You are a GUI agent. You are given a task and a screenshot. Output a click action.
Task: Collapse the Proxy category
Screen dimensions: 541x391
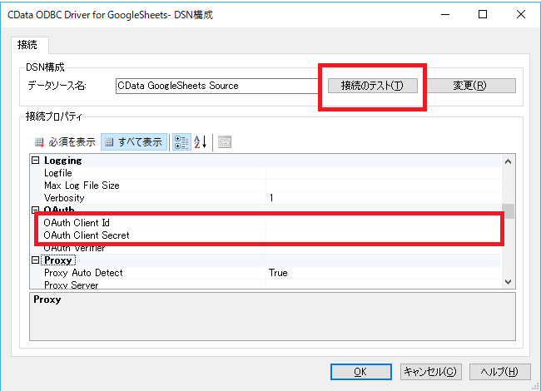coord(36,260)
